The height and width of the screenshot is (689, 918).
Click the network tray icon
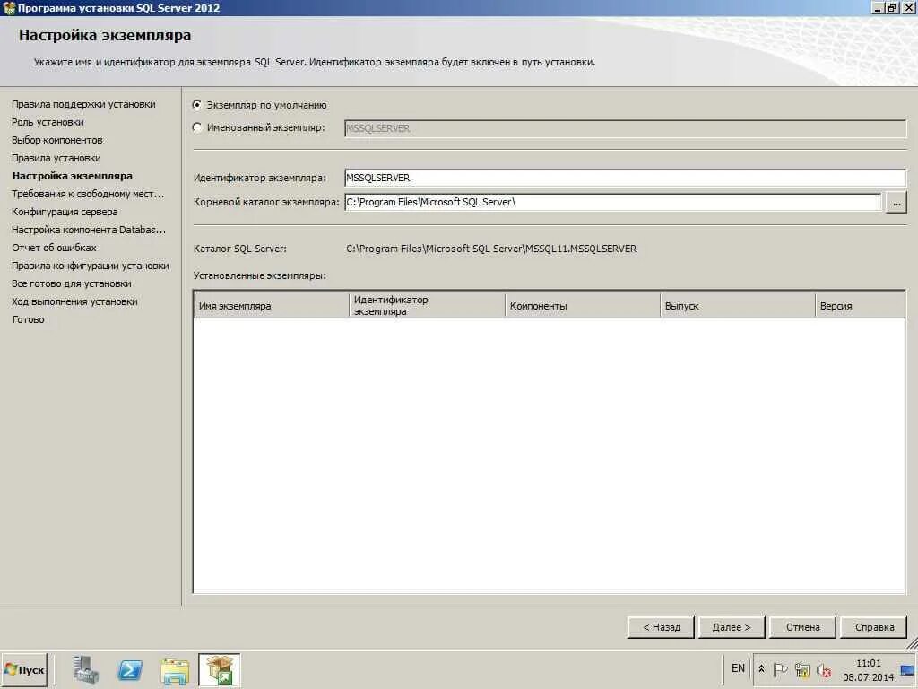click(x=802, y=669)
